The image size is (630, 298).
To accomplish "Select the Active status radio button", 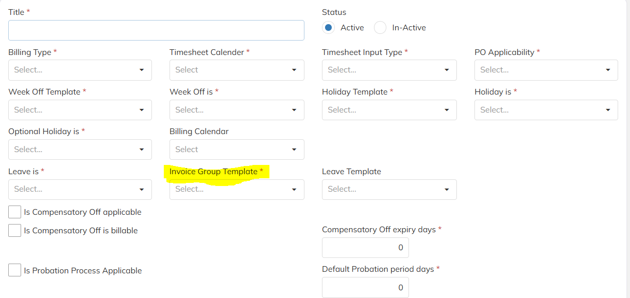I will (x=328, y=28).
